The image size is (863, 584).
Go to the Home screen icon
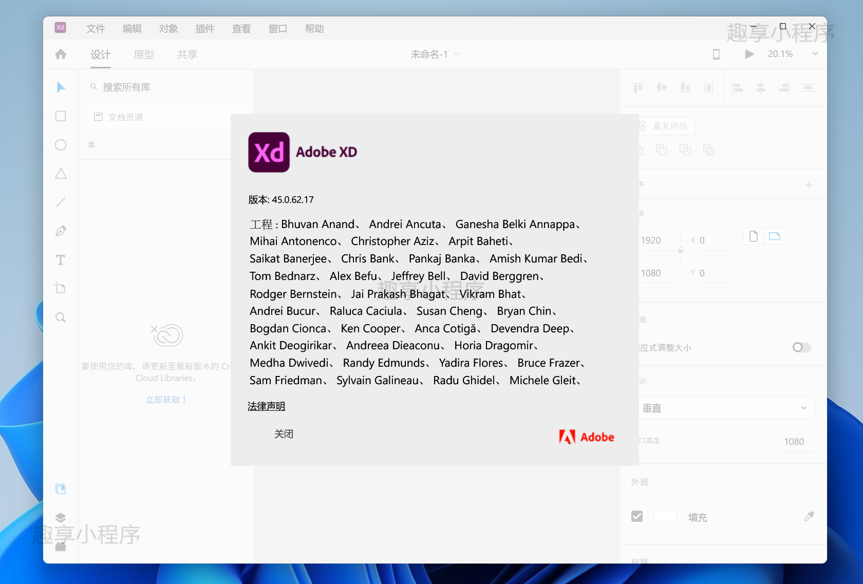pos(61,54)
